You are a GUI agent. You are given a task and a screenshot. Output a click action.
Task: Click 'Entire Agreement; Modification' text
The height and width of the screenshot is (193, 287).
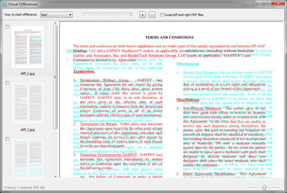point(209,174)
